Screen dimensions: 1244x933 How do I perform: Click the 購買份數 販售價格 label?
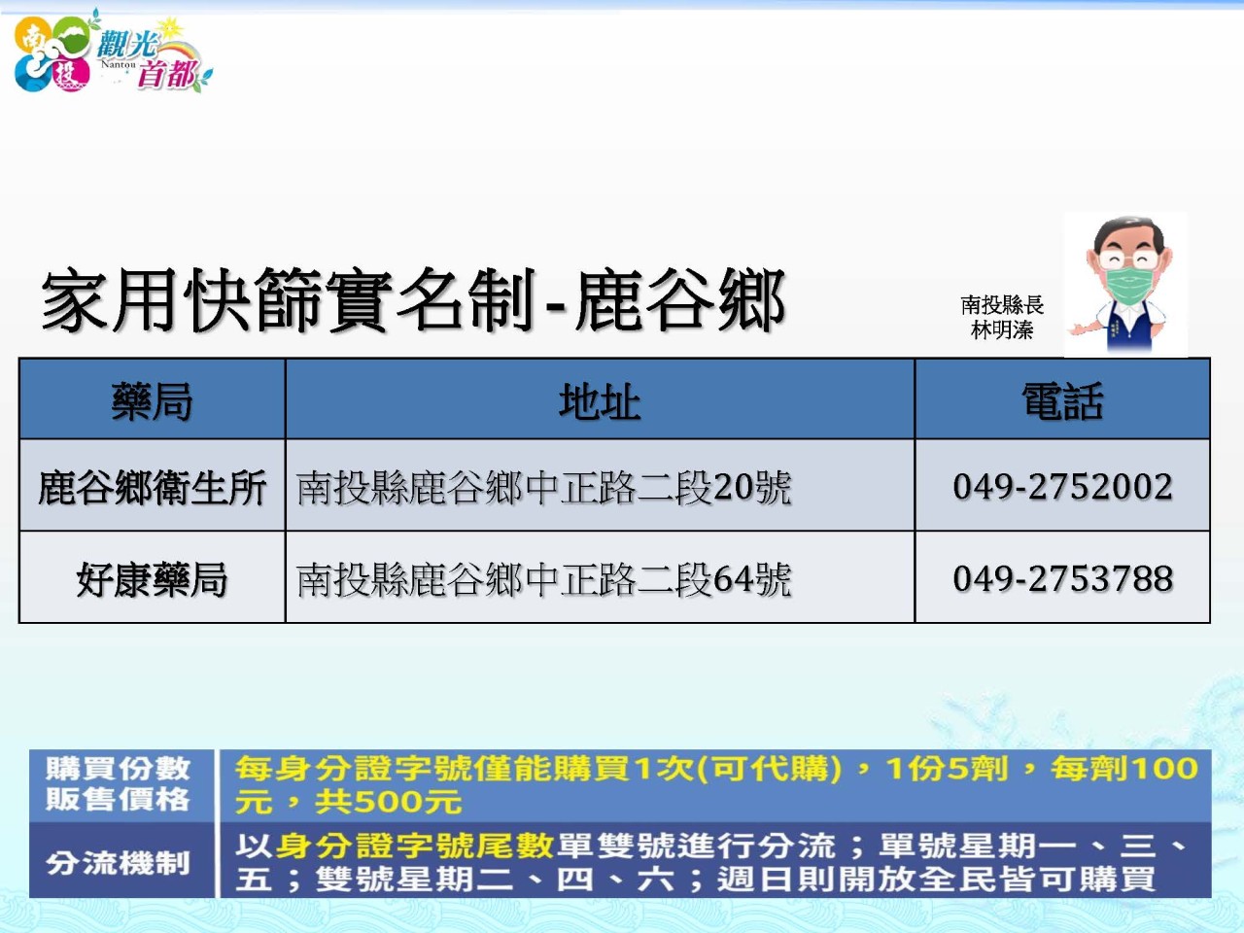click(x=119, y=784)
